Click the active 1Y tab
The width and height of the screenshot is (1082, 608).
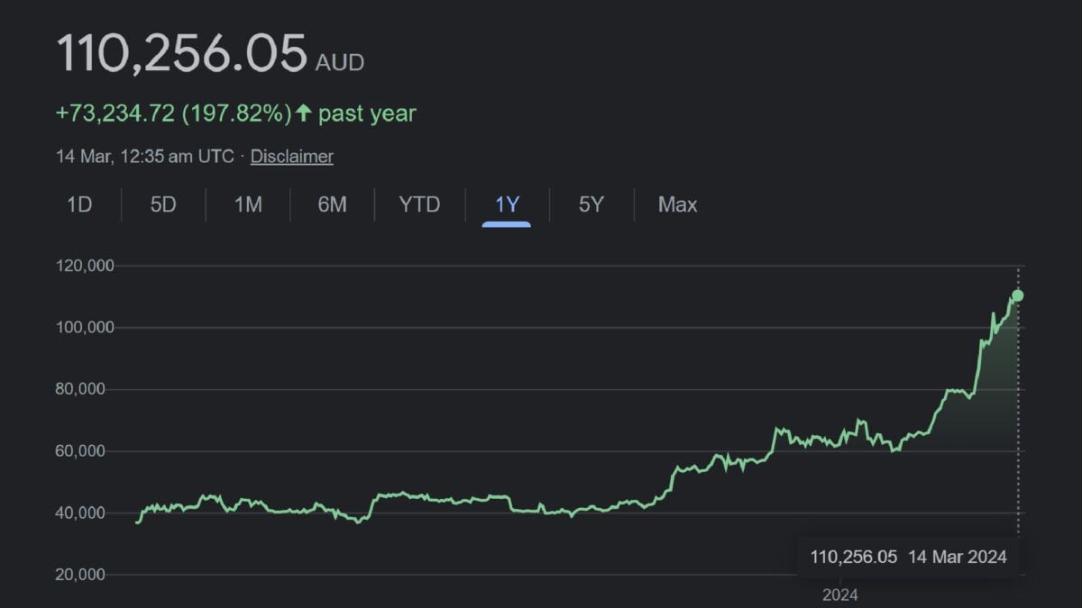coord(507,204)
